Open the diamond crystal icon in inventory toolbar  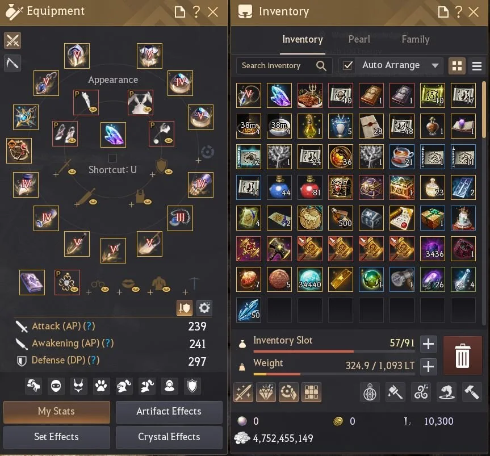(266, 392)
